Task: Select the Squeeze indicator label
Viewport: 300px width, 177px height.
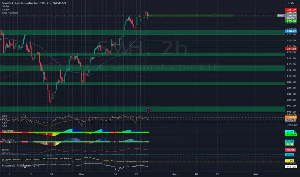Action: click(8, 140)
